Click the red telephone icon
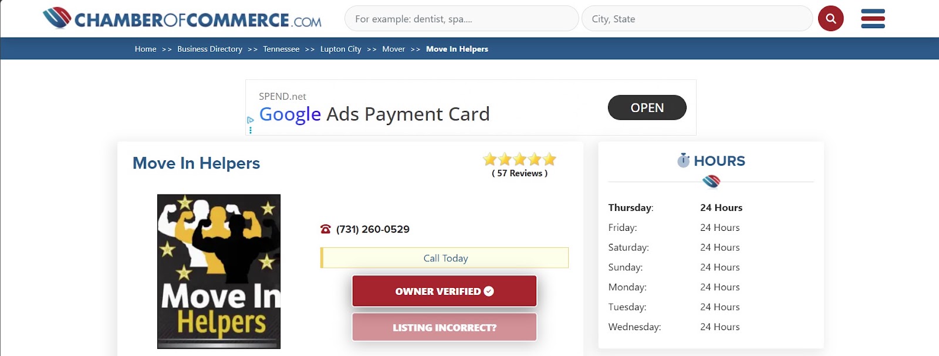The width and height of the screenshot is (939, 356). (326, 229)
